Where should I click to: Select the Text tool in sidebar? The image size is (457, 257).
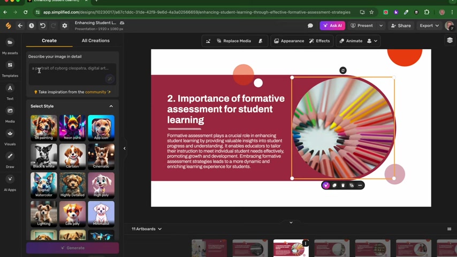(10, 91)
